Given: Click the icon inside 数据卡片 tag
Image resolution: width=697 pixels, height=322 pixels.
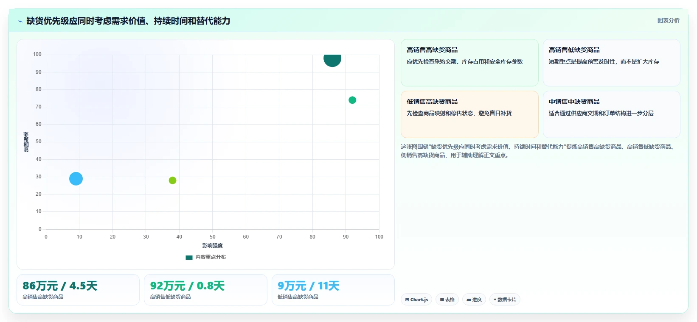Looking at the screenshot, I should click(x=495, y=300).
